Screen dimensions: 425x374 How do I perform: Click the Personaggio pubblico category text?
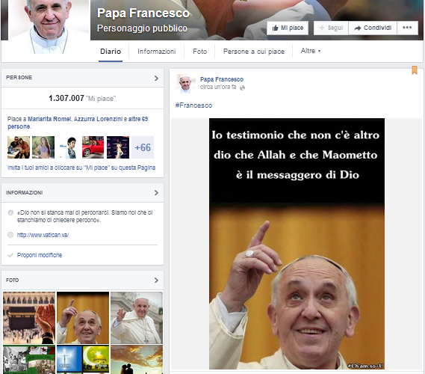142,28
